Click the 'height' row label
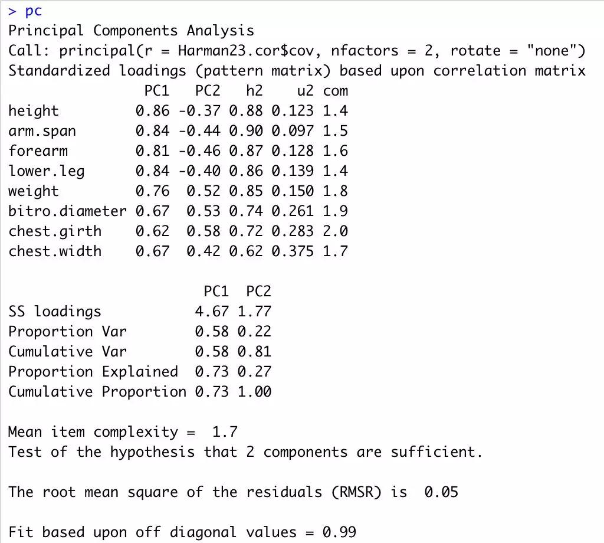The image size is (604, 543). coord(34,111)
